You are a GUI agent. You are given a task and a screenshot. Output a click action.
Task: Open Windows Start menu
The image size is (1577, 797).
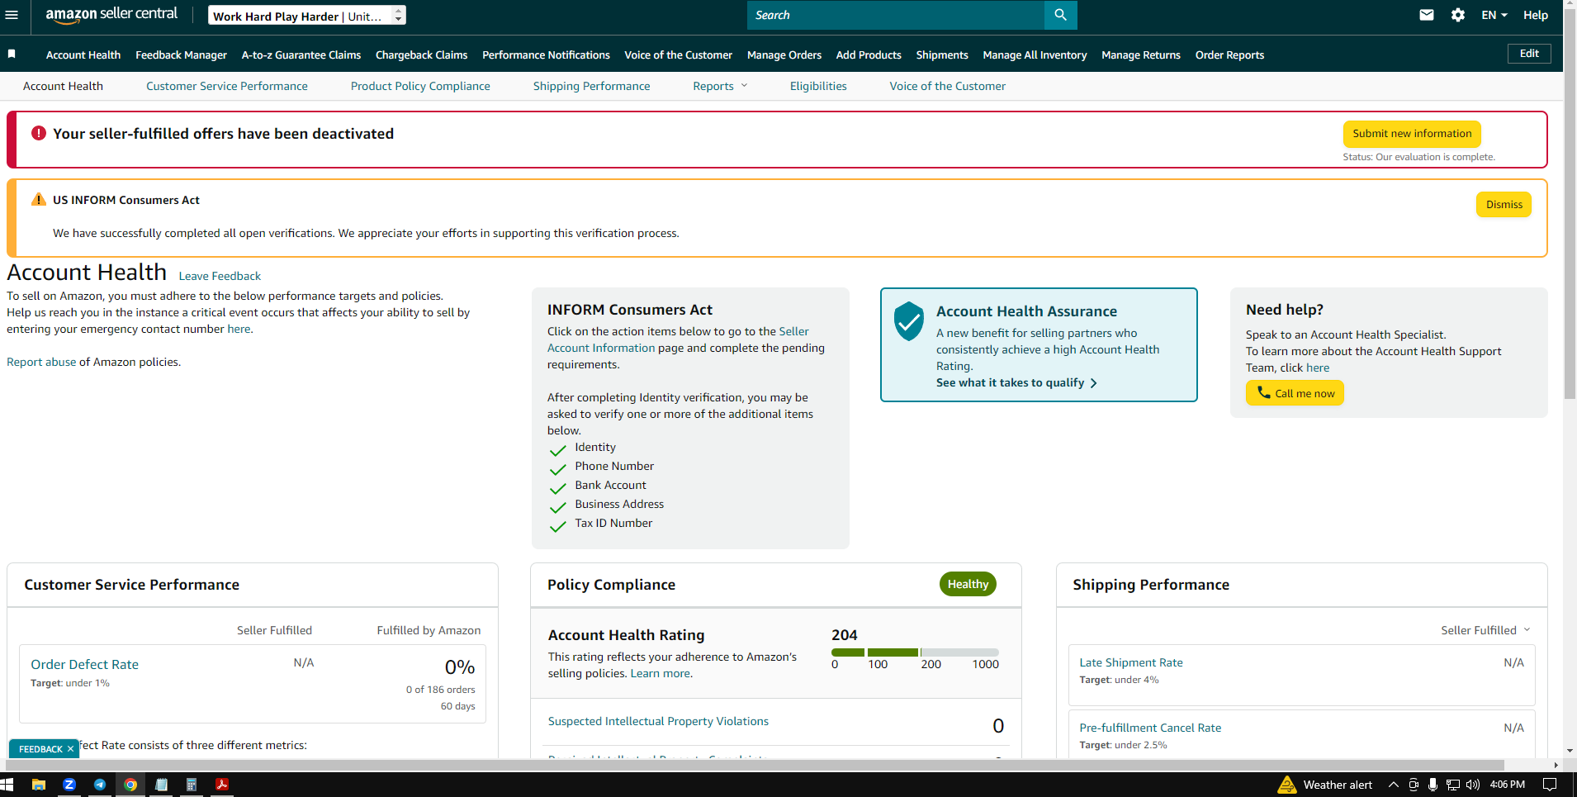(x=7, y=785)
